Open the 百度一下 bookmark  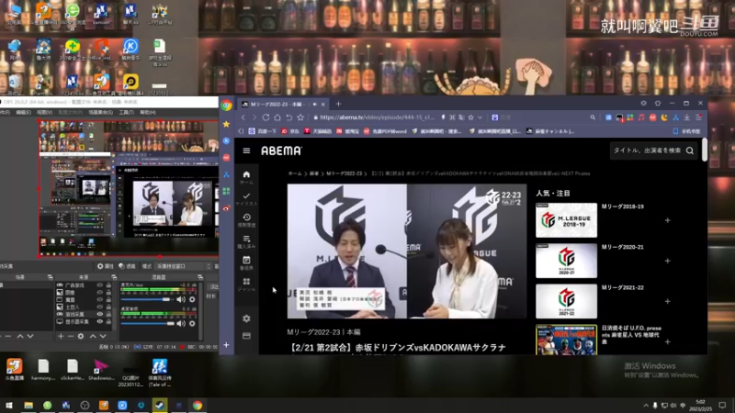point(263,131)
